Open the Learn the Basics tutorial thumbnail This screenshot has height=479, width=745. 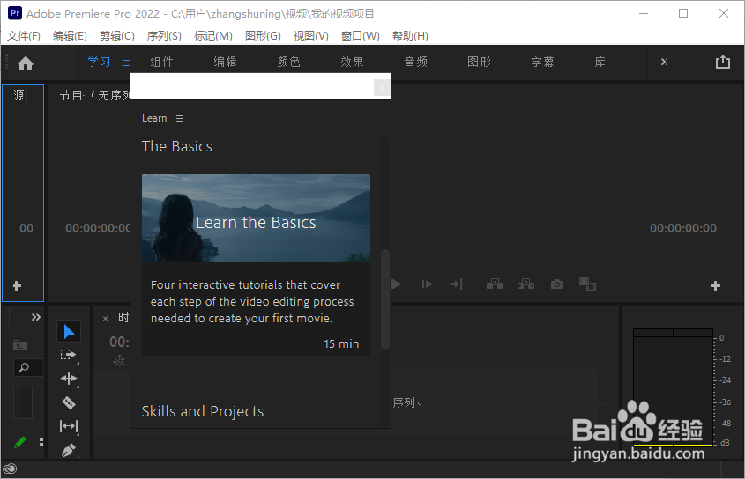tap(256, 218)
